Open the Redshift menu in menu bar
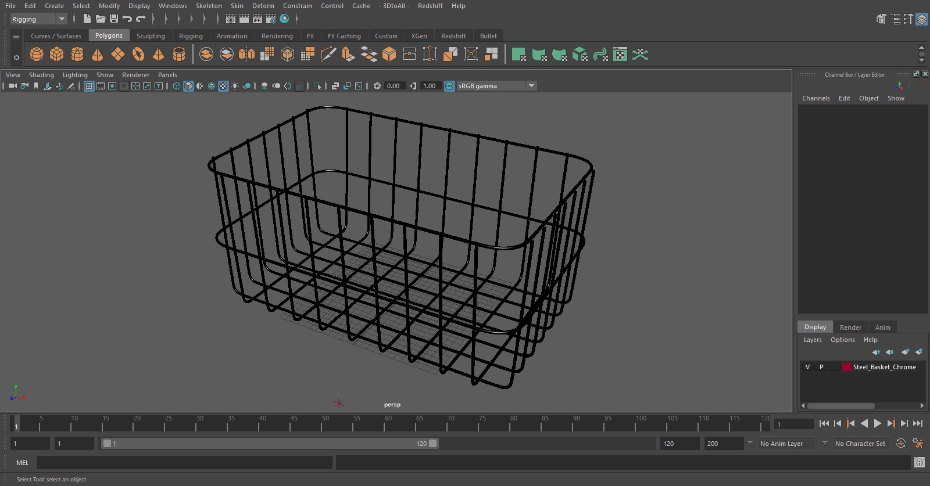930x486 pixels. click(430, 6)
